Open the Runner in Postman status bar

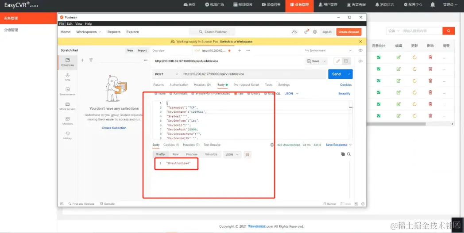point(330,204)
